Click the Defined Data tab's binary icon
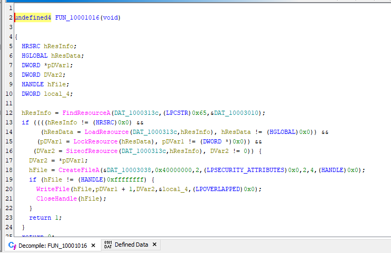391x253 pixels. pos(108,245)
